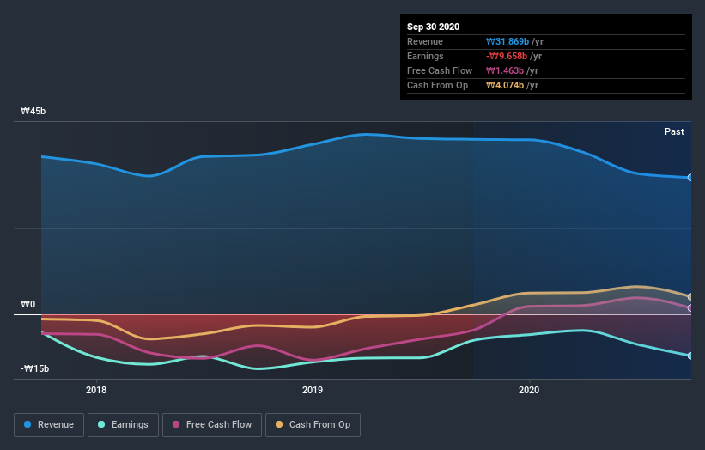
Task: Select the Earnings endpoint marker on chart
Action: point(690,356)
